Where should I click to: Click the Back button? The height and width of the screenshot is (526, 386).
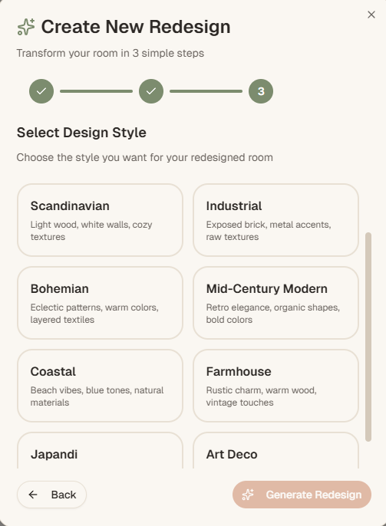[51, 495]
